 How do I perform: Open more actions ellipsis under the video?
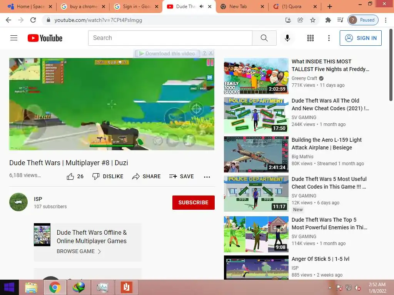click(x=207, y=177)
